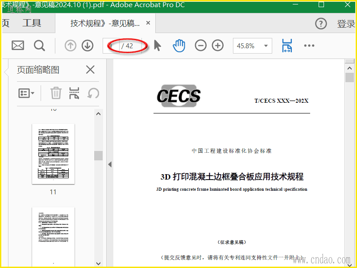Select the 技术规程》-意见稿 document tab
This screenshot has height=268, width=357.
105,23
